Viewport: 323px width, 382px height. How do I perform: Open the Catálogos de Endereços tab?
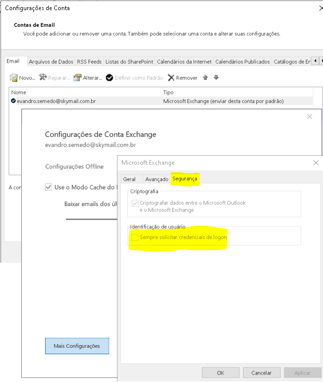click(292, 62)
